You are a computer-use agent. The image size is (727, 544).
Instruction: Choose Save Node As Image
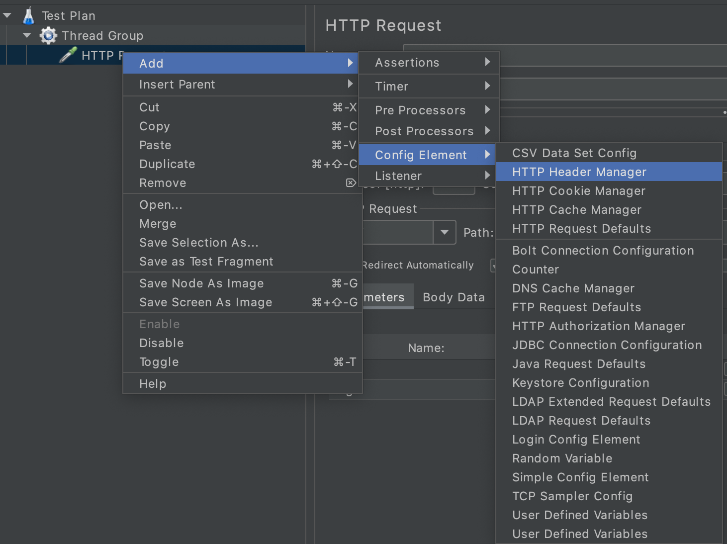tap(243, 283)
